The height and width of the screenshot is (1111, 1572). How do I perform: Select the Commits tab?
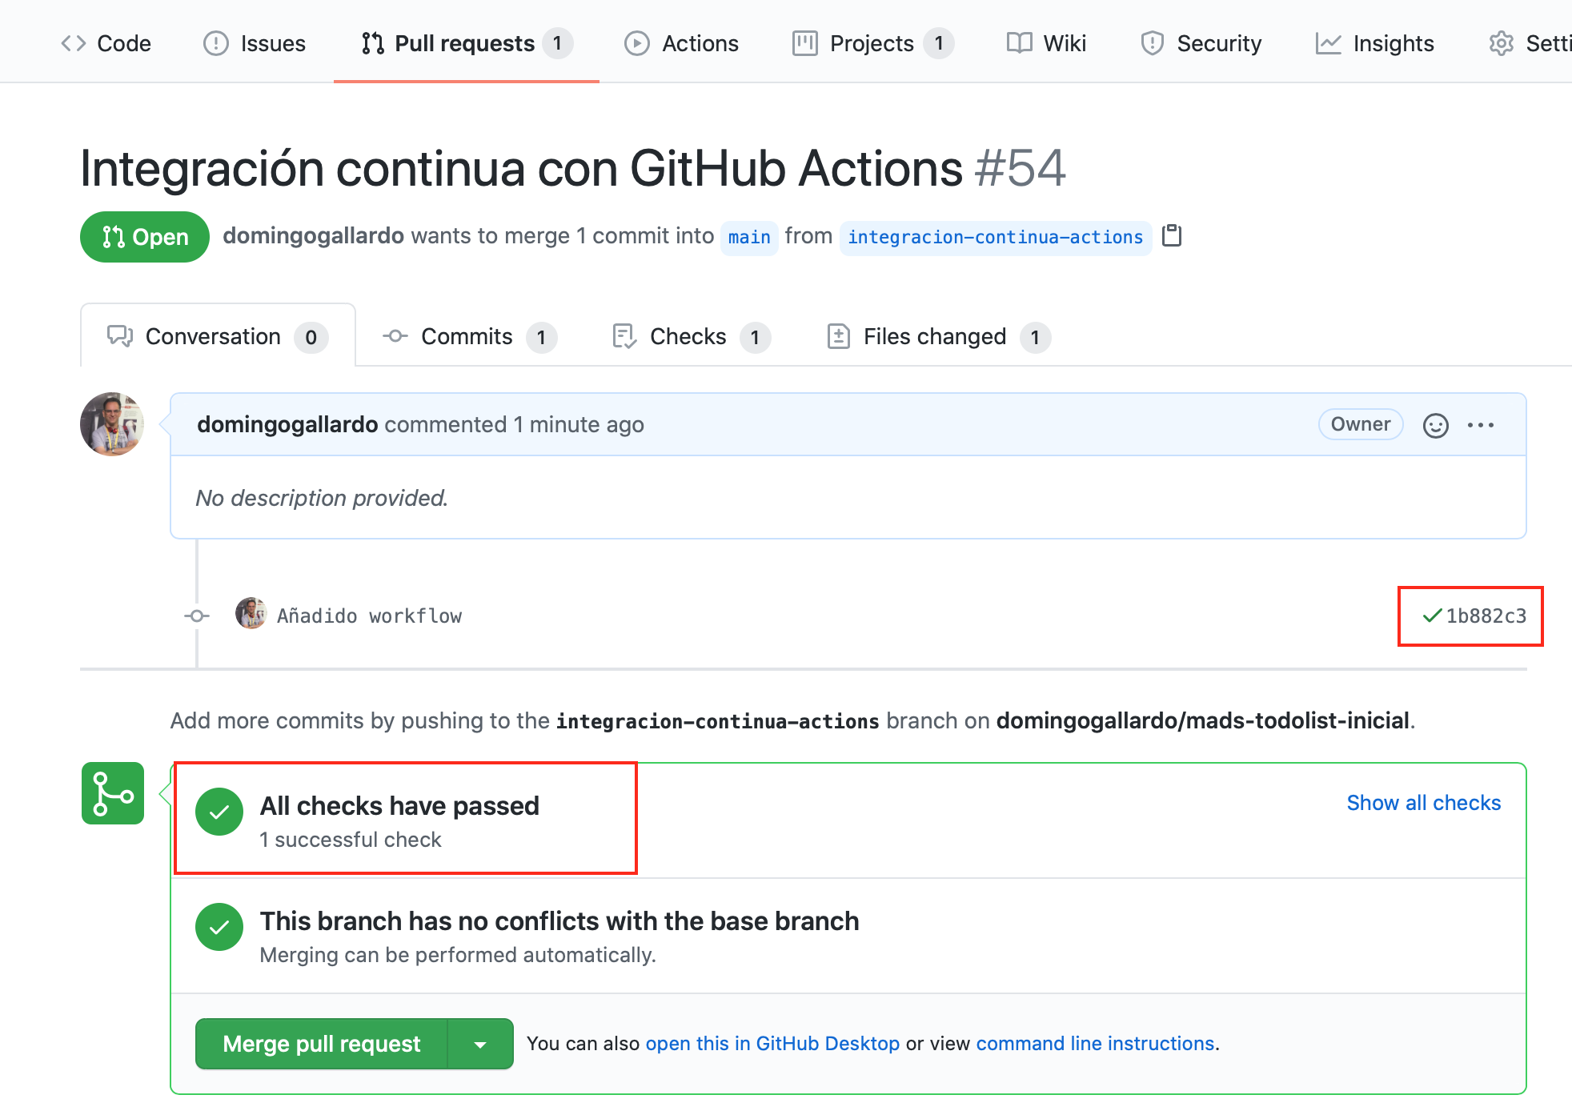click(470, 337)
